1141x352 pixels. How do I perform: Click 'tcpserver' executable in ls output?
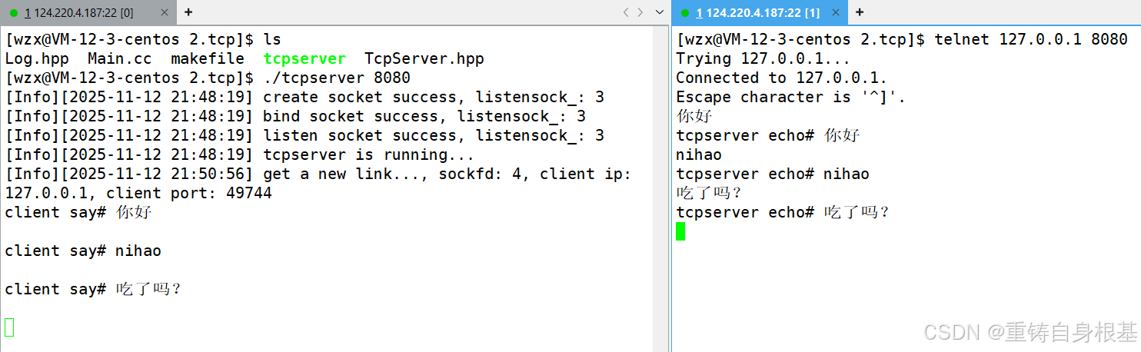click(x=304, y=58)
